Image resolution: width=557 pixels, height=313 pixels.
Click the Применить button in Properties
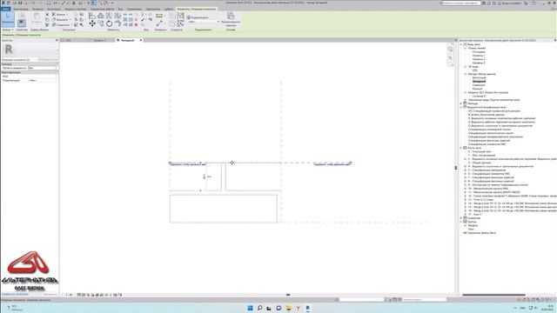(x=50, y=294)
